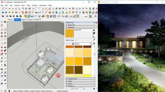Select the Zoom magnifier tool
The height and width of the screenshot is (92, 165).
click(2, 73)
